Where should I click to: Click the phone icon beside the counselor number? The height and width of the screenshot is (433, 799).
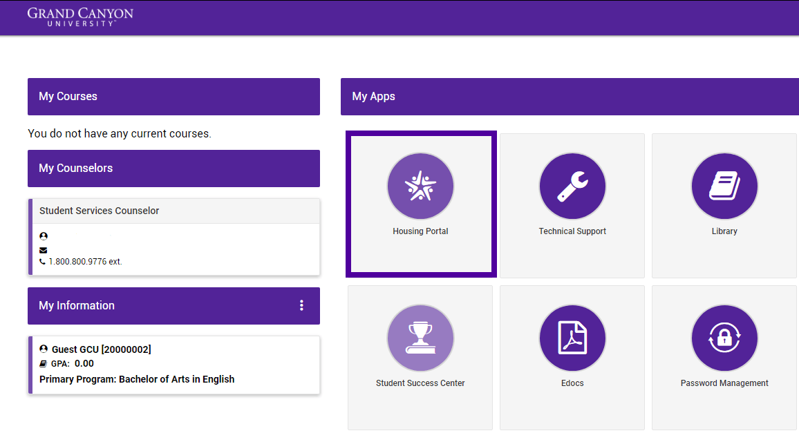coord(43,261)
